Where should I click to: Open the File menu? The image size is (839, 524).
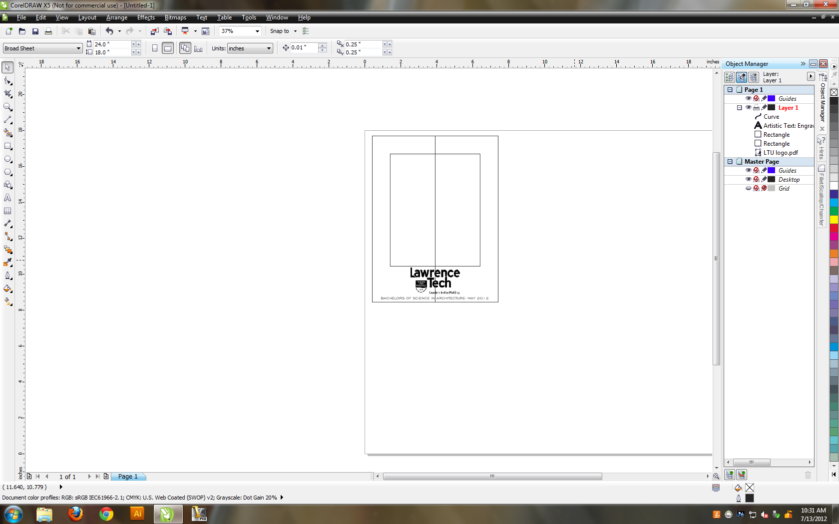click(x=21, y=17)
